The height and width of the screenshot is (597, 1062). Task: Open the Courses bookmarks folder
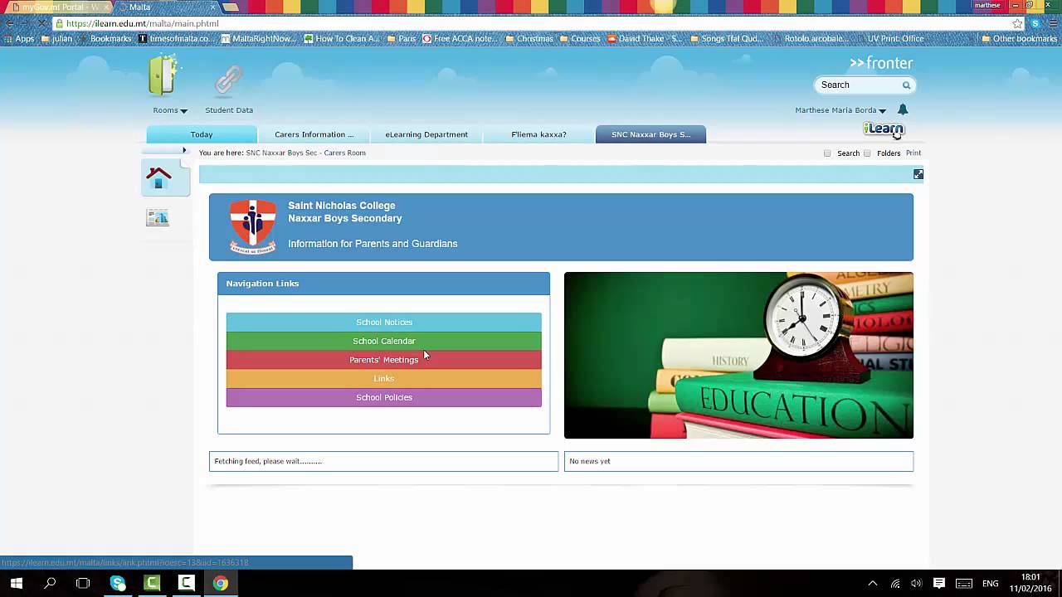tap(580, 39)
